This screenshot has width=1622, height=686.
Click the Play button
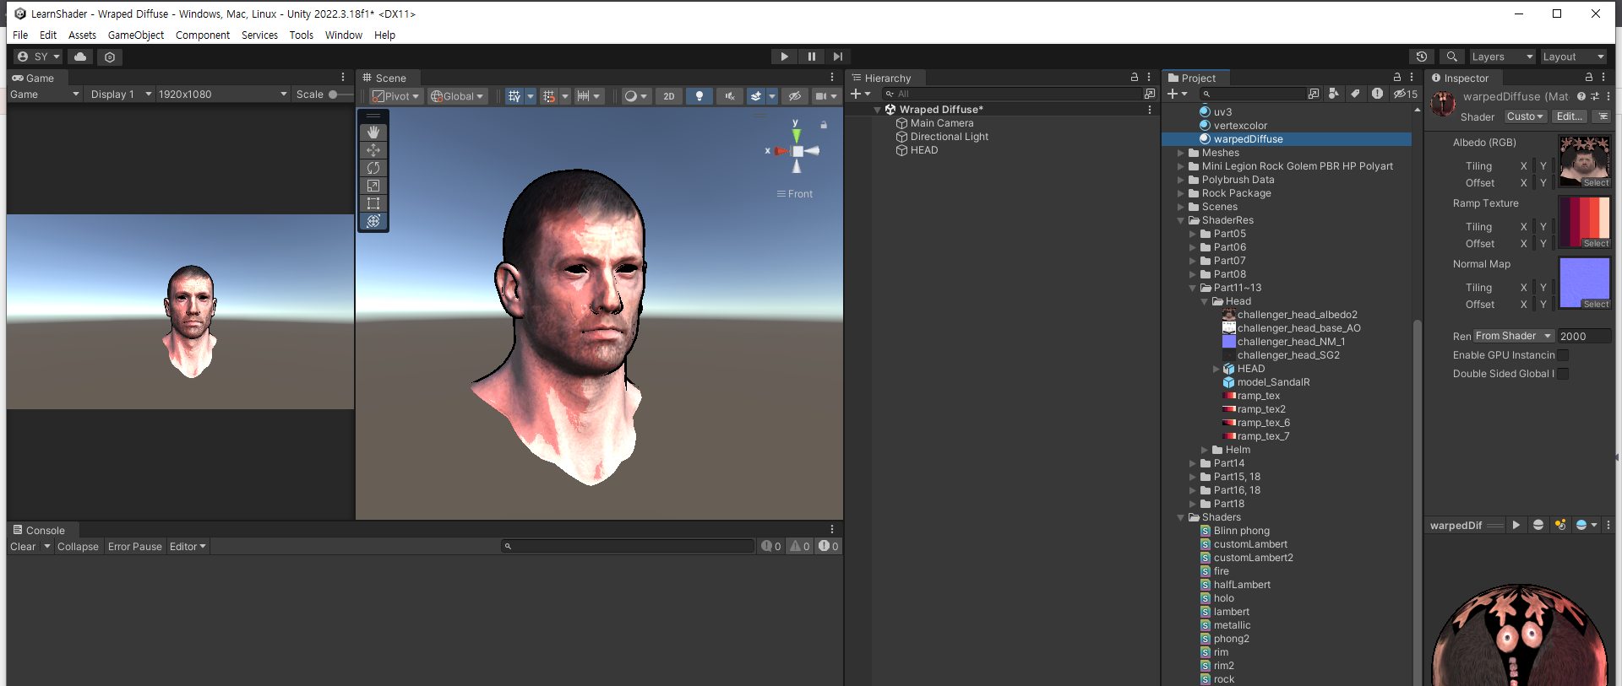[x=784, y=57]
